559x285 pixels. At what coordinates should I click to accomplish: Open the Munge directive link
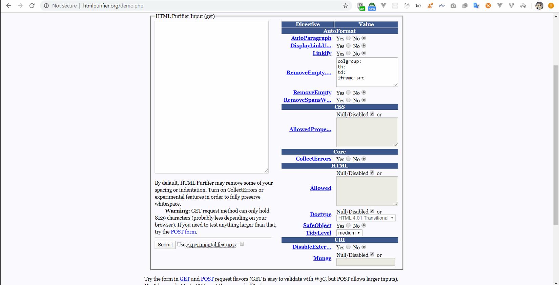click(x=322, y=258)
